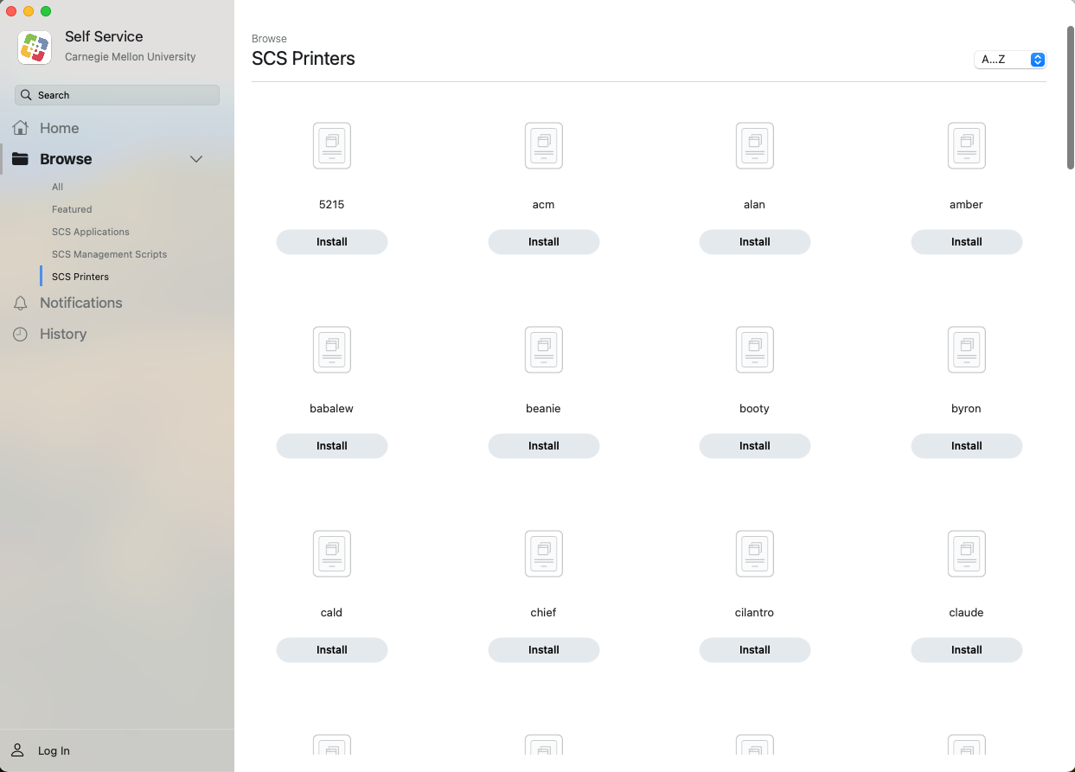
Task: Click the 'babalew' printer name
Action: pos(332,408)
